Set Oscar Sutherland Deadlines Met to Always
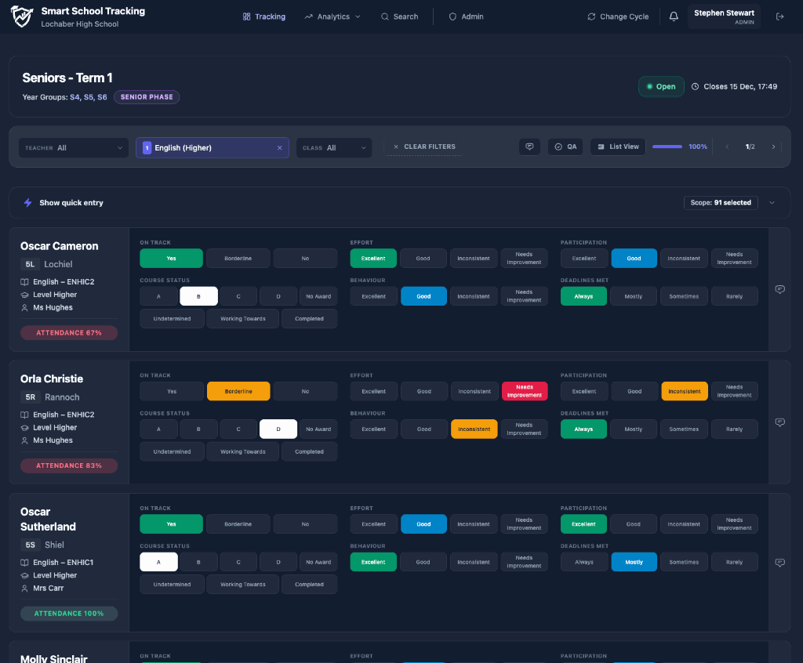This screenshot has height=663, width=803. pos(583,562)
